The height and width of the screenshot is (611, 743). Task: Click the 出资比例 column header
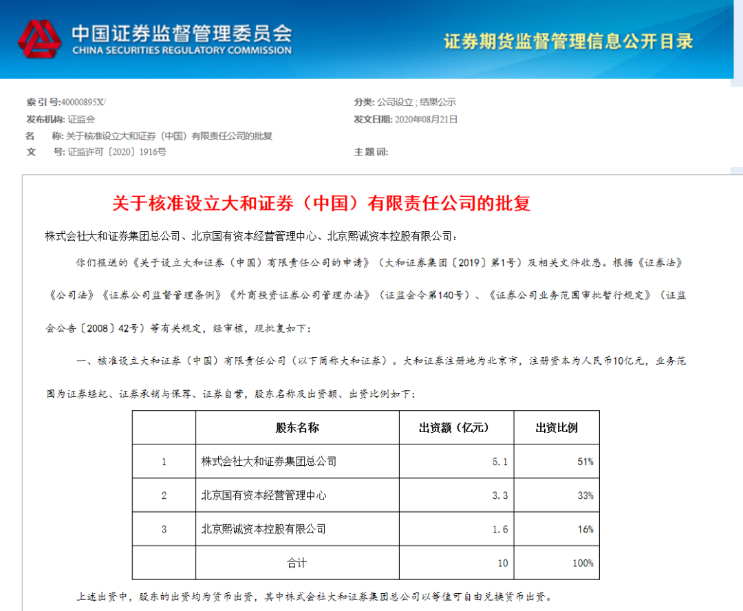coord(557,427)
